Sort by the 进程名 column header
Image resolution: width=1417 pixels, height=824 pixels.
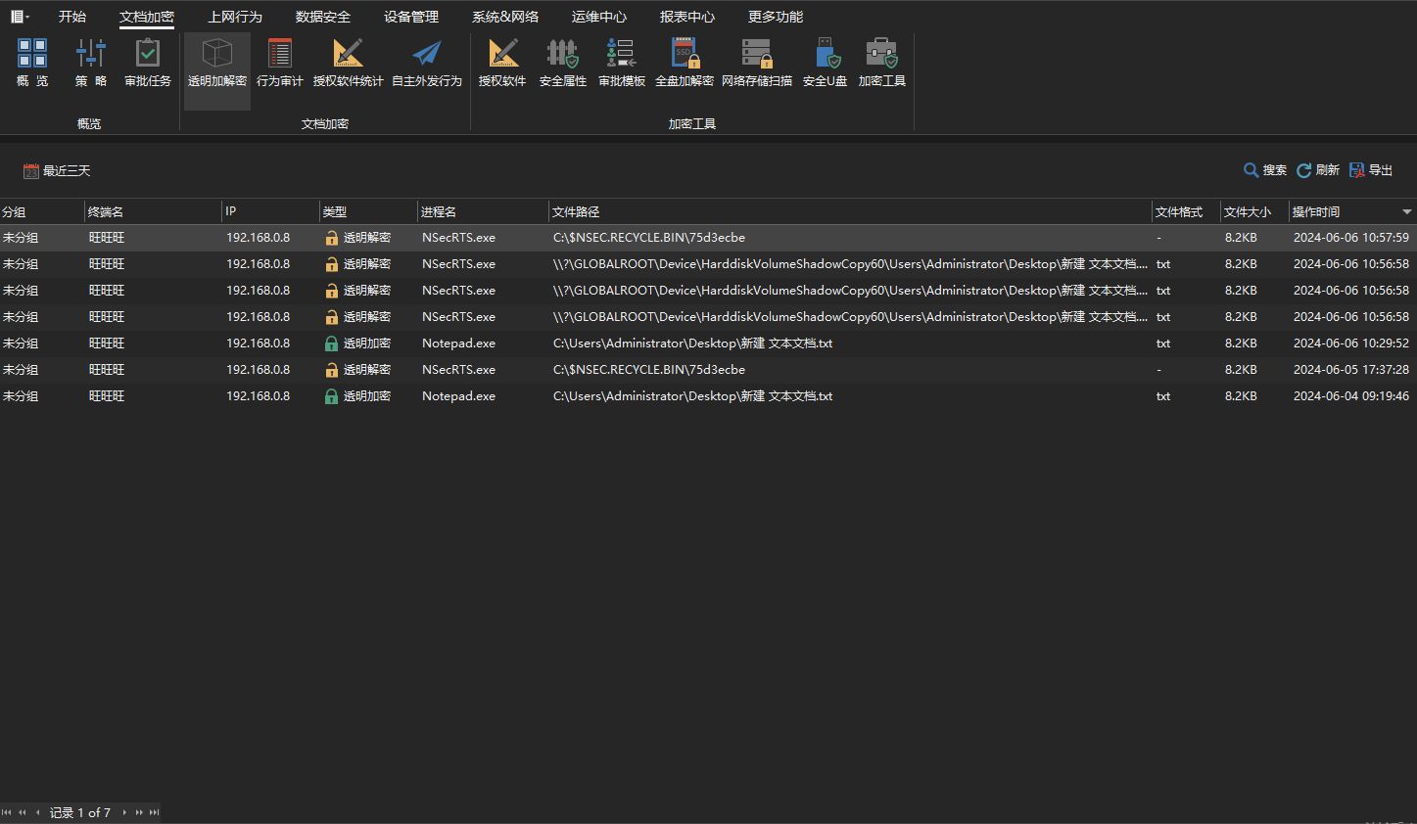click(483, 211)
